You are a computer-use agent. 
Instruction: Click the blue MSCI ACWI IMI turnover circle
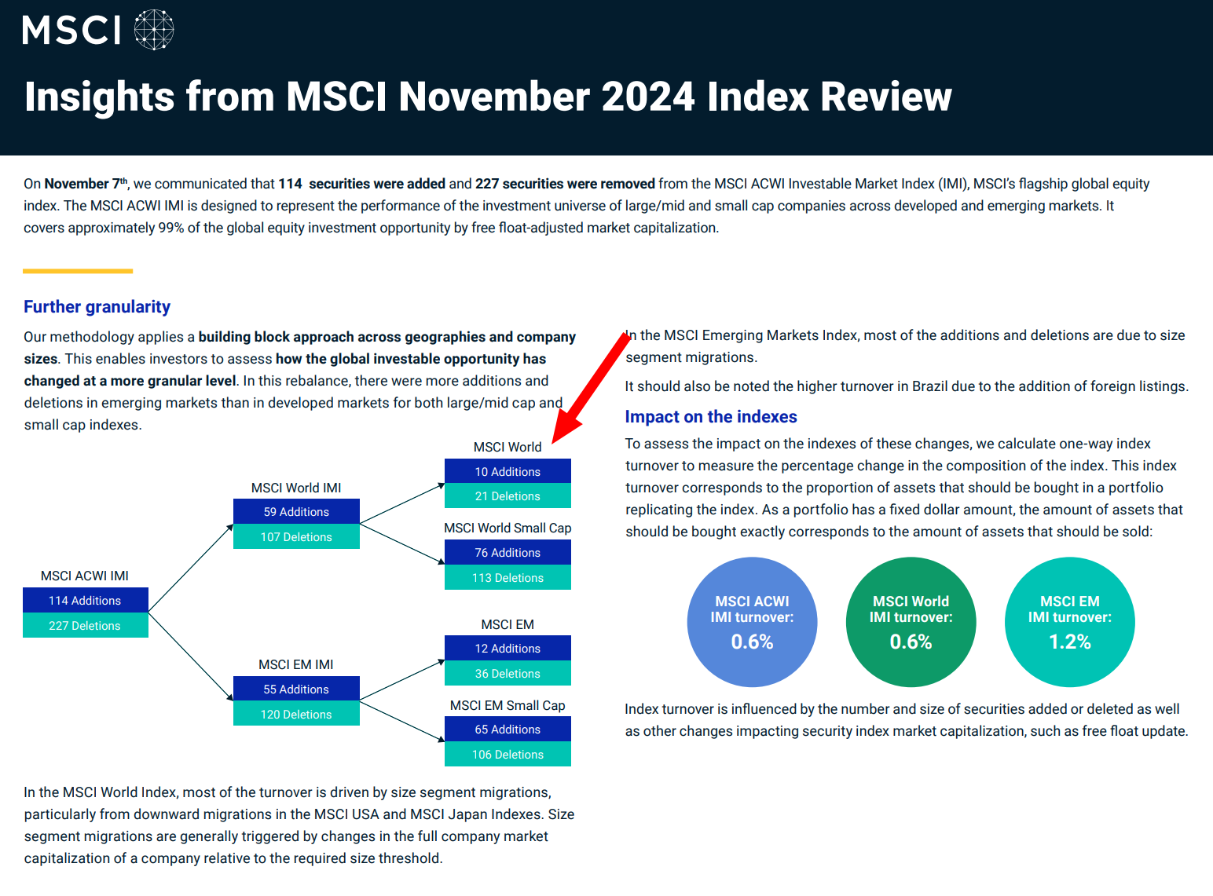pyautogui.click(x=752, y=621)
